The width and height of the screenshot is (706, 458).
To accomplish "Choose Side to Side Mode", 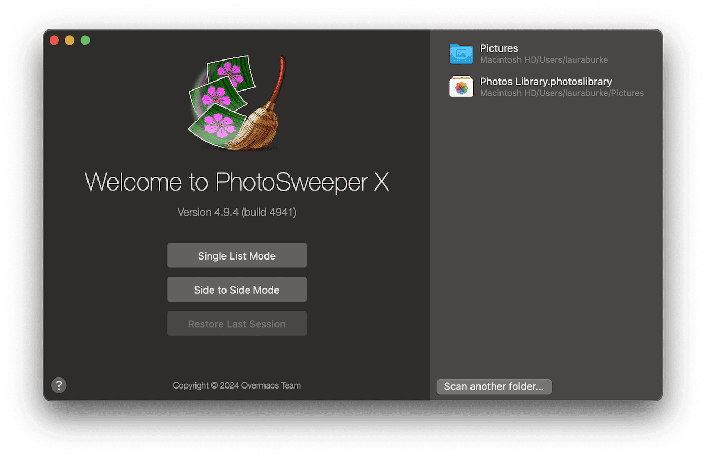I will [236, 289].
